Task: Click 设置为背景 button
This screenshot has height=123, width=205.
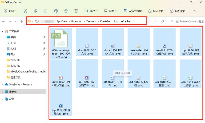Action: tap(133, 11)
